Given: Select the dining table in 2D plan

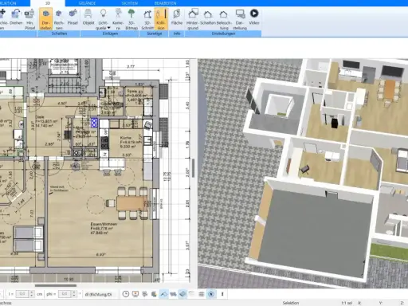Looking at the screenshot, I should click(131, 203).
